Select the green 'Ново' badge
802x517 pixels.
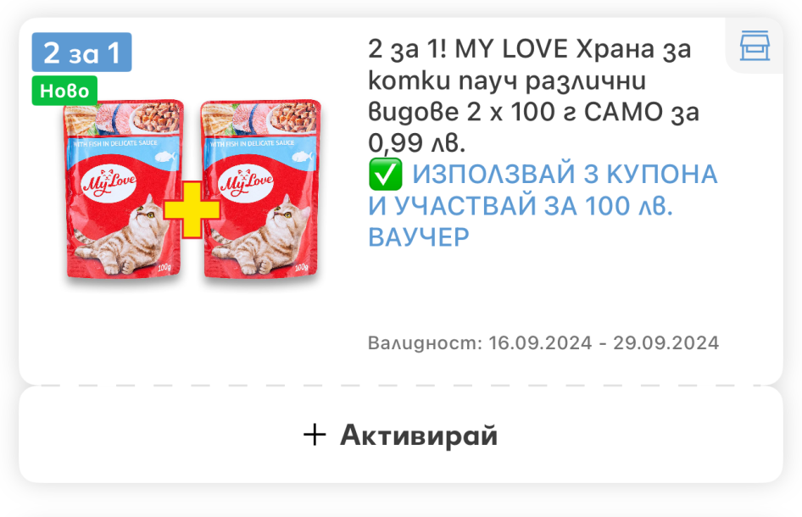[64, 91]
